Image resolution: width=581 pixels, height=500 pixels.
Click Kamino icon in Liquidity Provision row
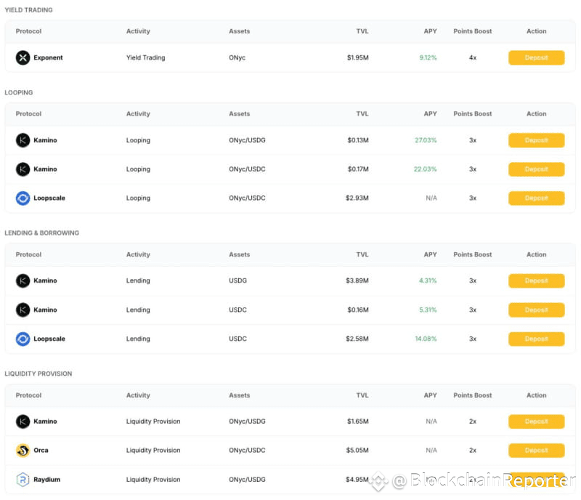(x=23, y=422)
